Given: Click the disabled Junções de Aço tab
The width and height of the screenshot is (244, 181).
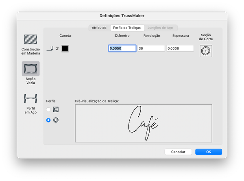Looking at the screenshot, I should (x=160, y=28).
